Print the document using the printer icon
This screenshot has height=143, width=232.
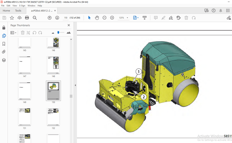click(x=27, y=18)
